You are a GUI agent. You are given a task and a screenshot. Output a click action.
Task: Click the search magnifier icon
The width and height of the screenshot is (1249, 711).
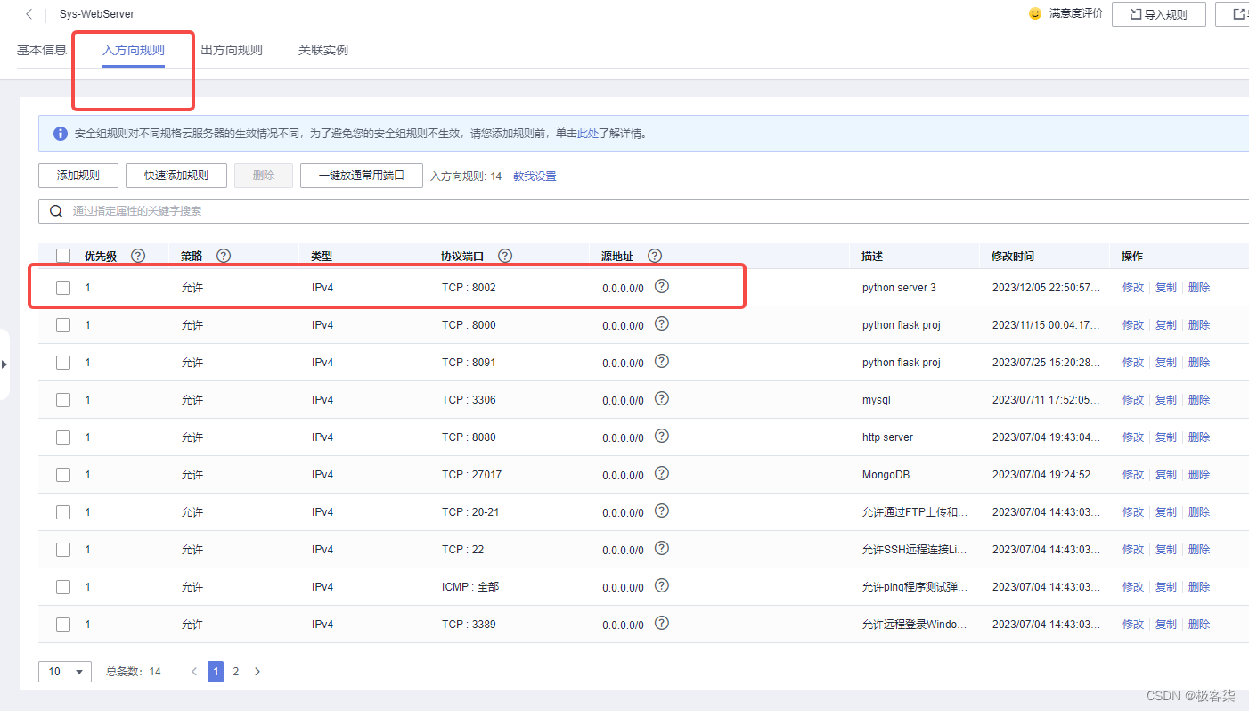(x=56, y=211)
